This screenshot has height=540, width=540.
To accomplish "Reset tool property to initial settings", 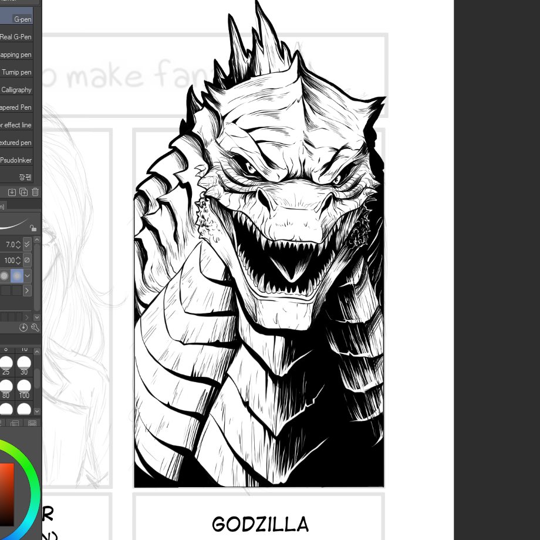I will 23,328.
